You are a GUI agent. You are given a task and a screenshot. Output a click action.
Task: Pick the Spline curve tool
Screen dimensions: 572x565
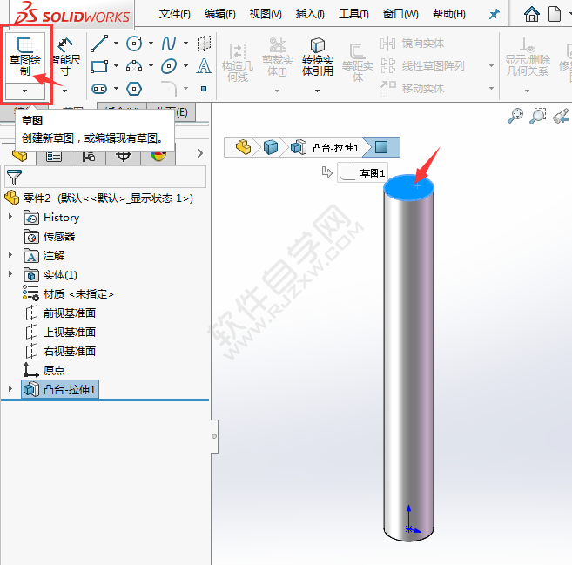pos(169,44)
